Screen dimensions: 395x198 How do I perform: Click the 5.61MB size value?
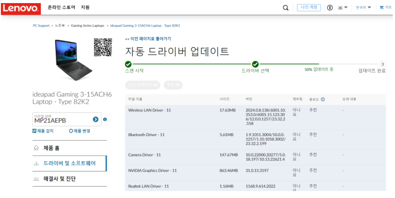(226, 135)
